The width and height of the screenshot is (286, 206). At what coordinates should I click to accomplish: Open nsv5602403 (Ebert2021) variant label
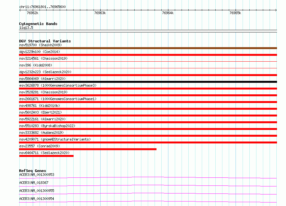pos(40,112)
